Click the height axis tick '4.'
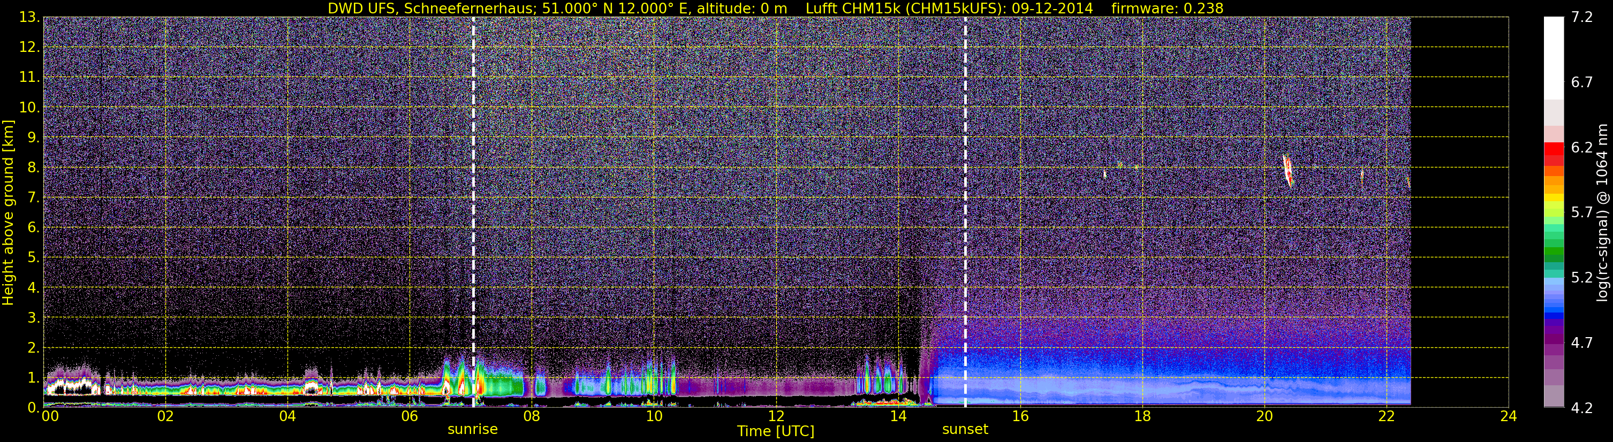This screenshot has width=1613, height=442. coord(33,288)
